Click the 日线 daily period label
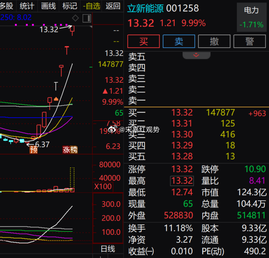 108,249
